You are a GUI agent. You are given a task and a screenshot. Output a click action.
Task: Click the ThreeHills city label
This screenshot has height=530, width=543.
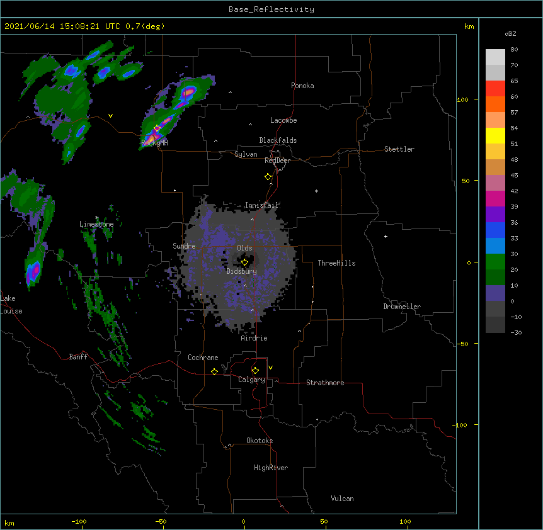336,263
